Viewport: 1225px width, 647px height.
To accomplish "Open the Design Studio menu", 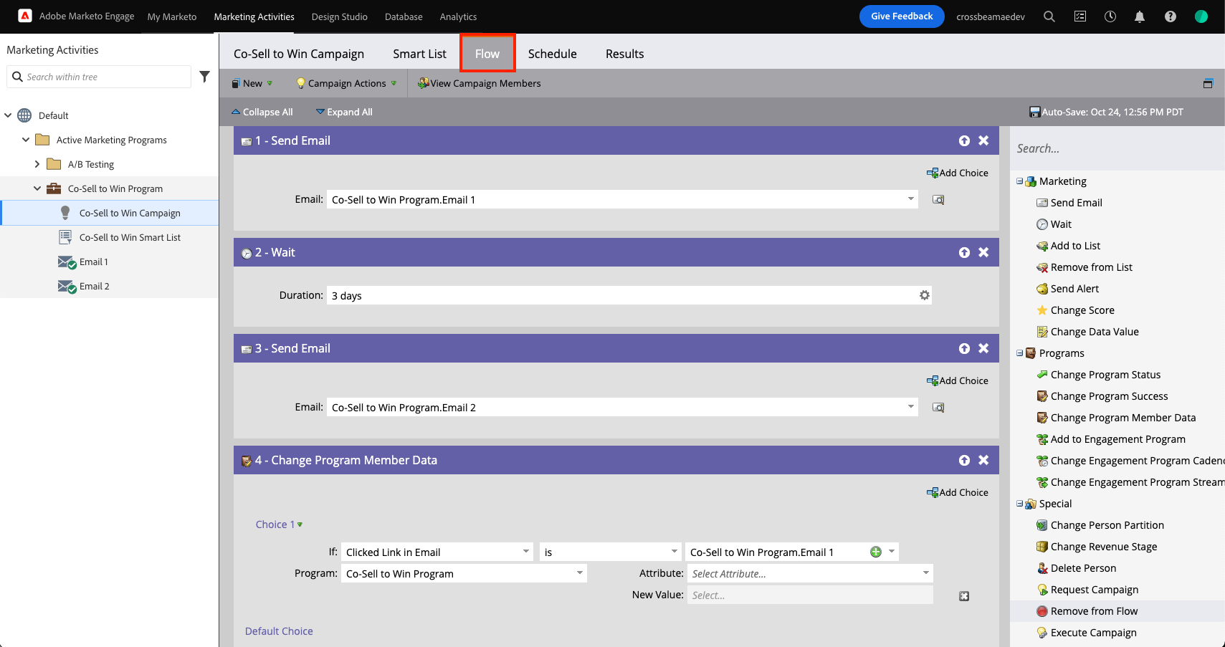I will [x=339, y=16].
